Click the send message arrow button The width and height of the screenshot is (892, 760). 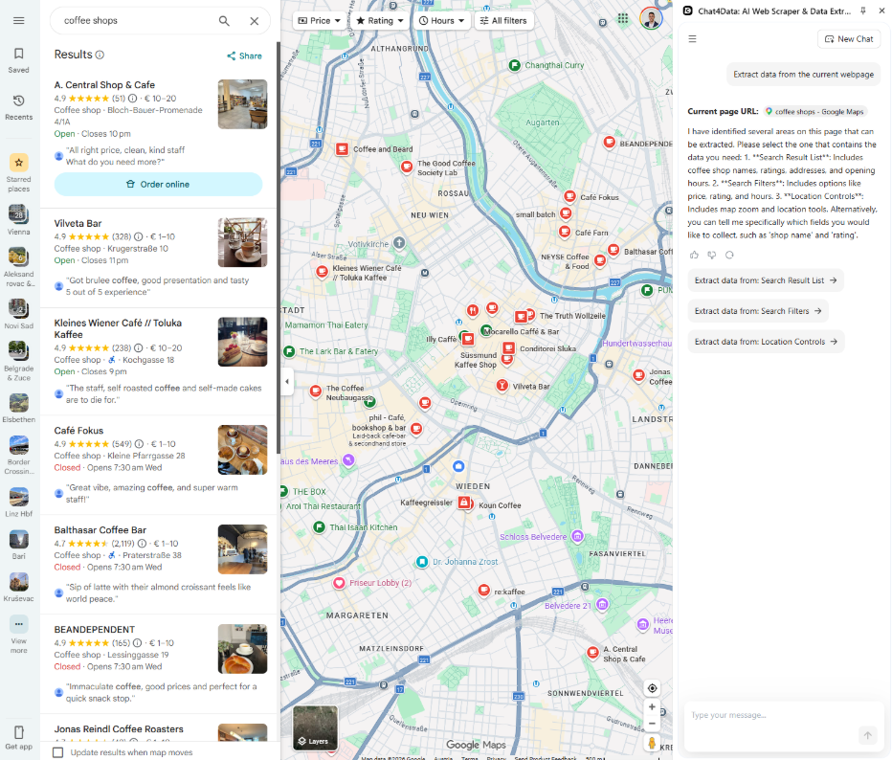click(x=867, y=735)
